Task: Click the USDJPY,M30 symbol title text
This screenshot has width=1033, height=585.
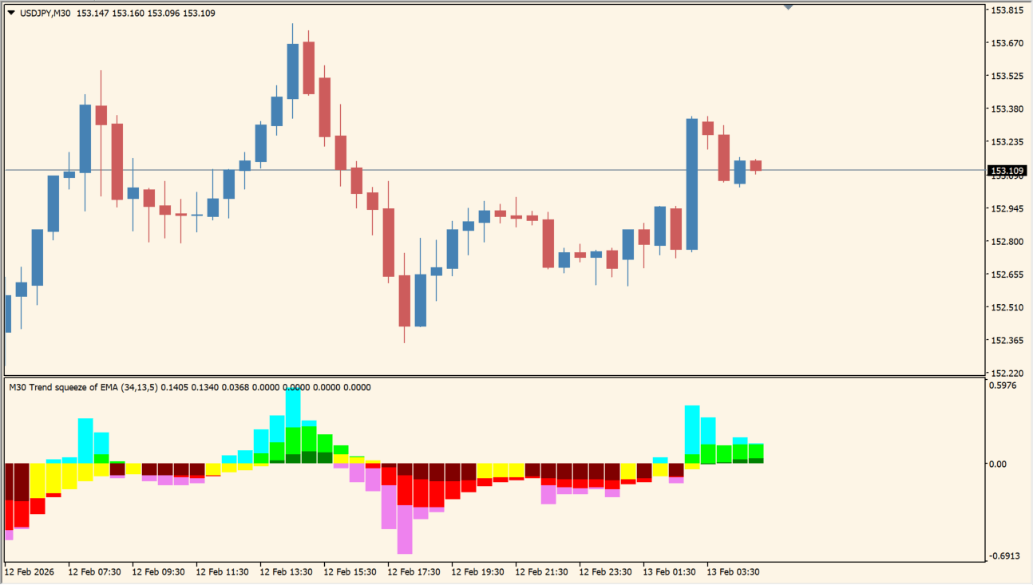Action: pyautogui.click(x=46, y=13)
